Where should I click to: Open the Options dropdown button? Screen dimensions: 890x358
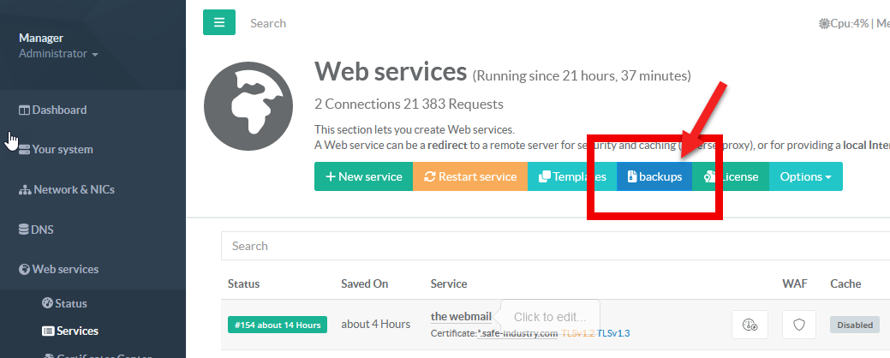805,176
